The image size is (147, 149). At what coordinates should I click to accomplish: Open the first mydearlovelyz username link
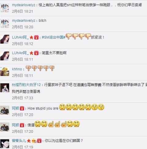pyautogui.click(x=24, y=5)
